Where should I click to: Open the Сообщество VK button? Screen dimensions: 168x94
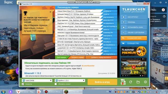[134, 43]
